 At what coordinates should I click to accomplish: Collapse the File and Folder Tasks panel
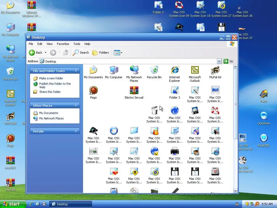point(76,71)
